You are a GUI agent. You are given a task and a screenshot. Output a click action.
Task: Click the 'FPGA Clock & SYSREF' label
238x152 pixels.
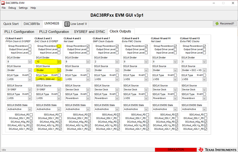18,41
